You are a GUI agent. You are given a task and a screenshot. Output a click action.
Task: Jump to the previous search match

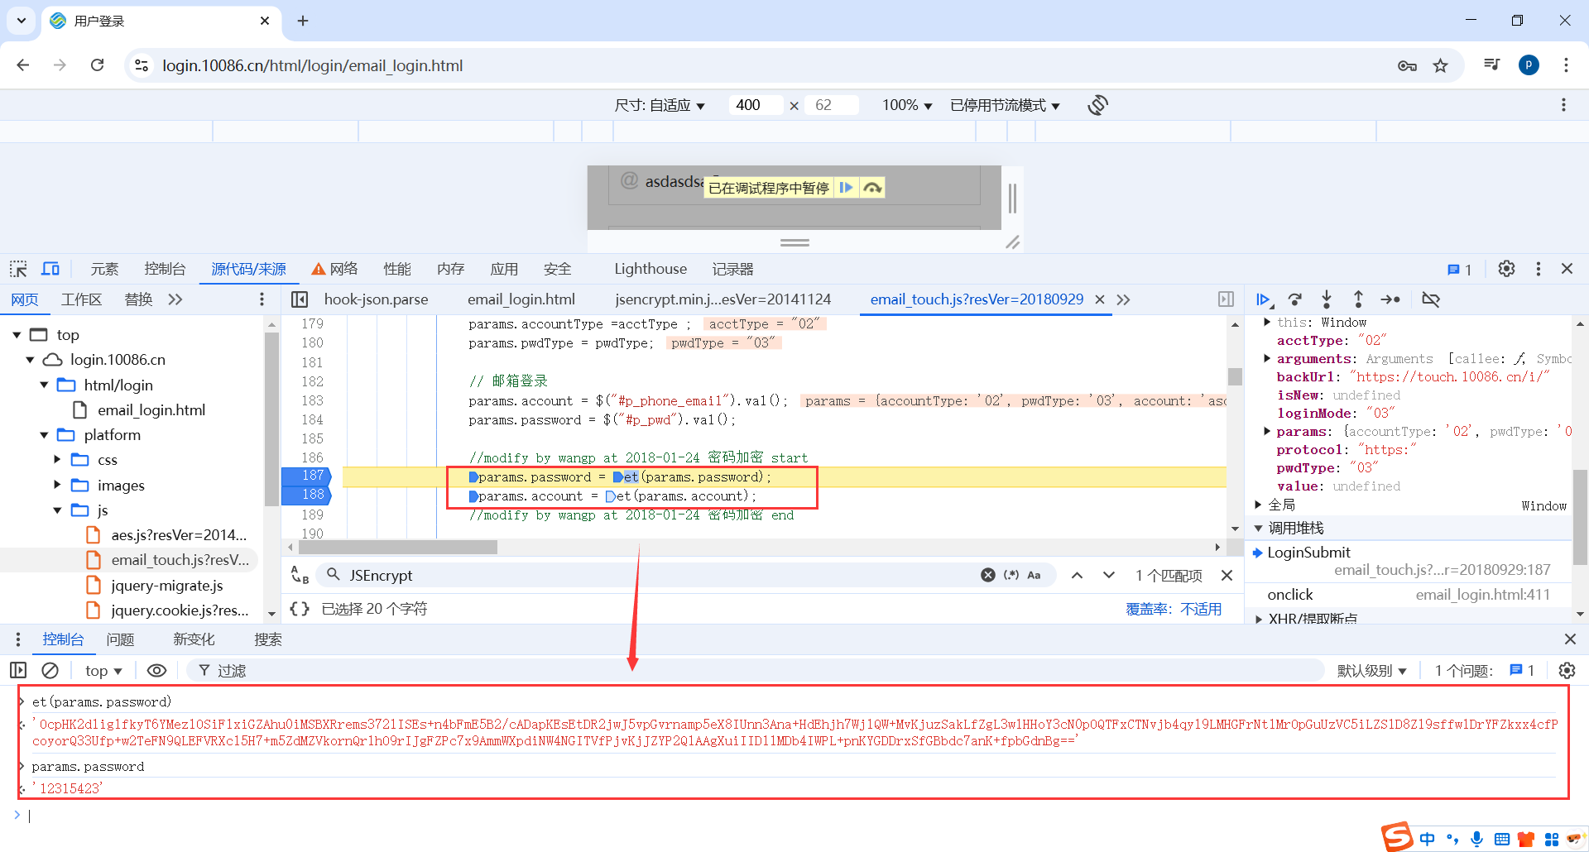[1077, 575]
